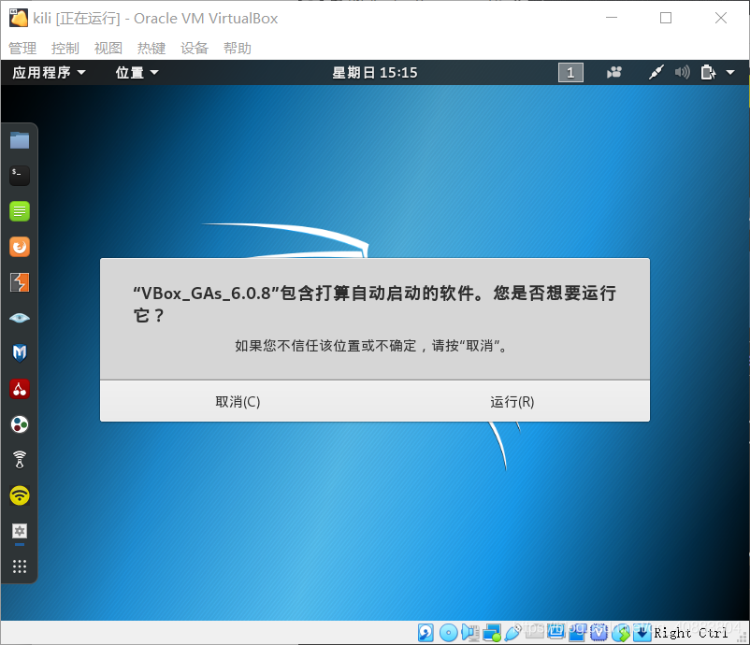Image resolution: width=750 pixels, height=645 pixels.
Task: Open the 位置 places menu
Action: click(x=137, y=73)
